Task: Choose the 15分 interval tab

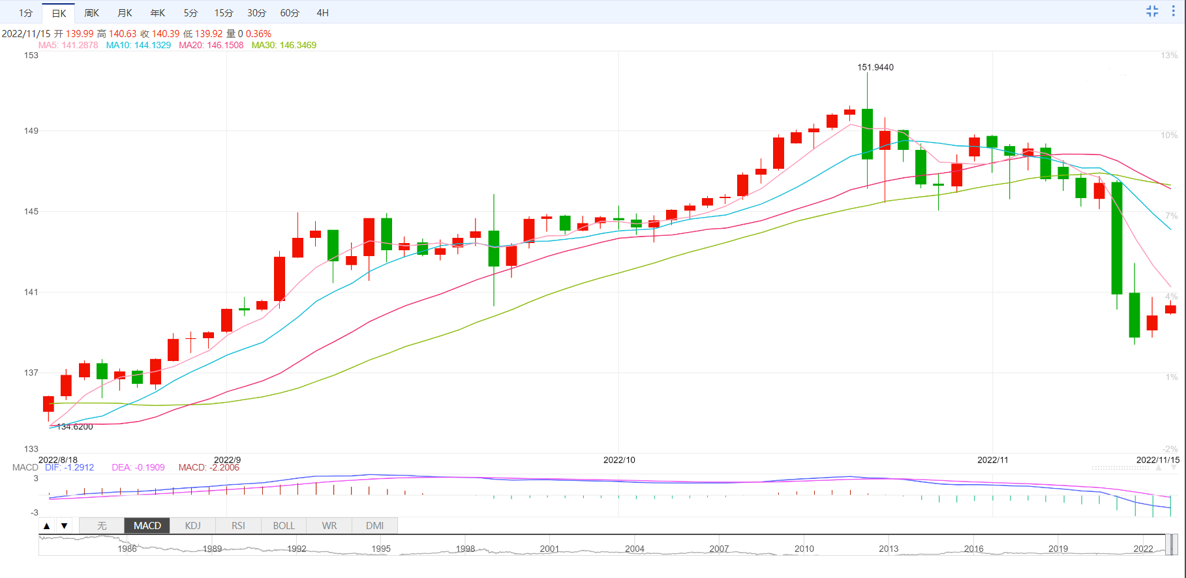Action: pyautogui.click(x=224, y=13)
